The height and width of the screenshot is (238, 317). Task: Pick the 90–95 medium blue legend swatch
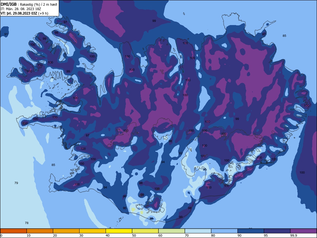tap(251, 231)
